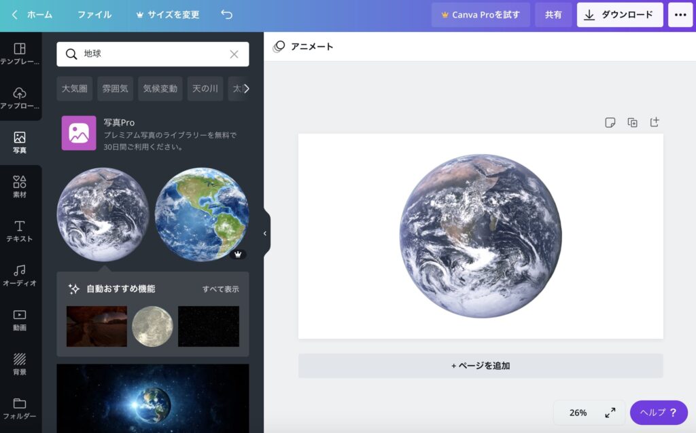The height and width of the screenshot is (433, 696).
Task: Enter fullscreen presentation mode
Action: (610, 413)
